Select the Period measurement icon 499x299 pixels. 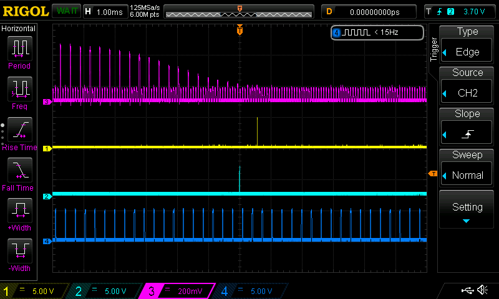point(19,49)
